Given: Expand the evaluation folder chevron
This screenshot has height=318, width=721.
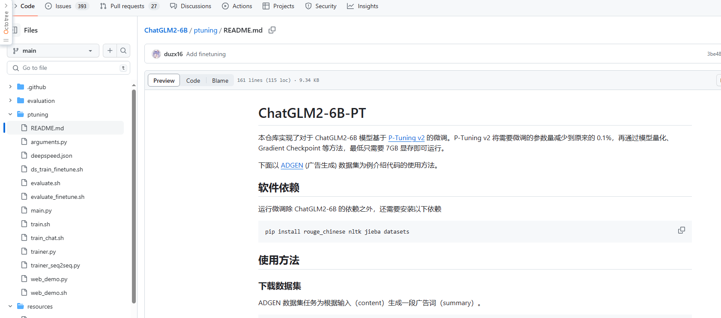Looking at the screenshot, I should (x=10, y=101).
